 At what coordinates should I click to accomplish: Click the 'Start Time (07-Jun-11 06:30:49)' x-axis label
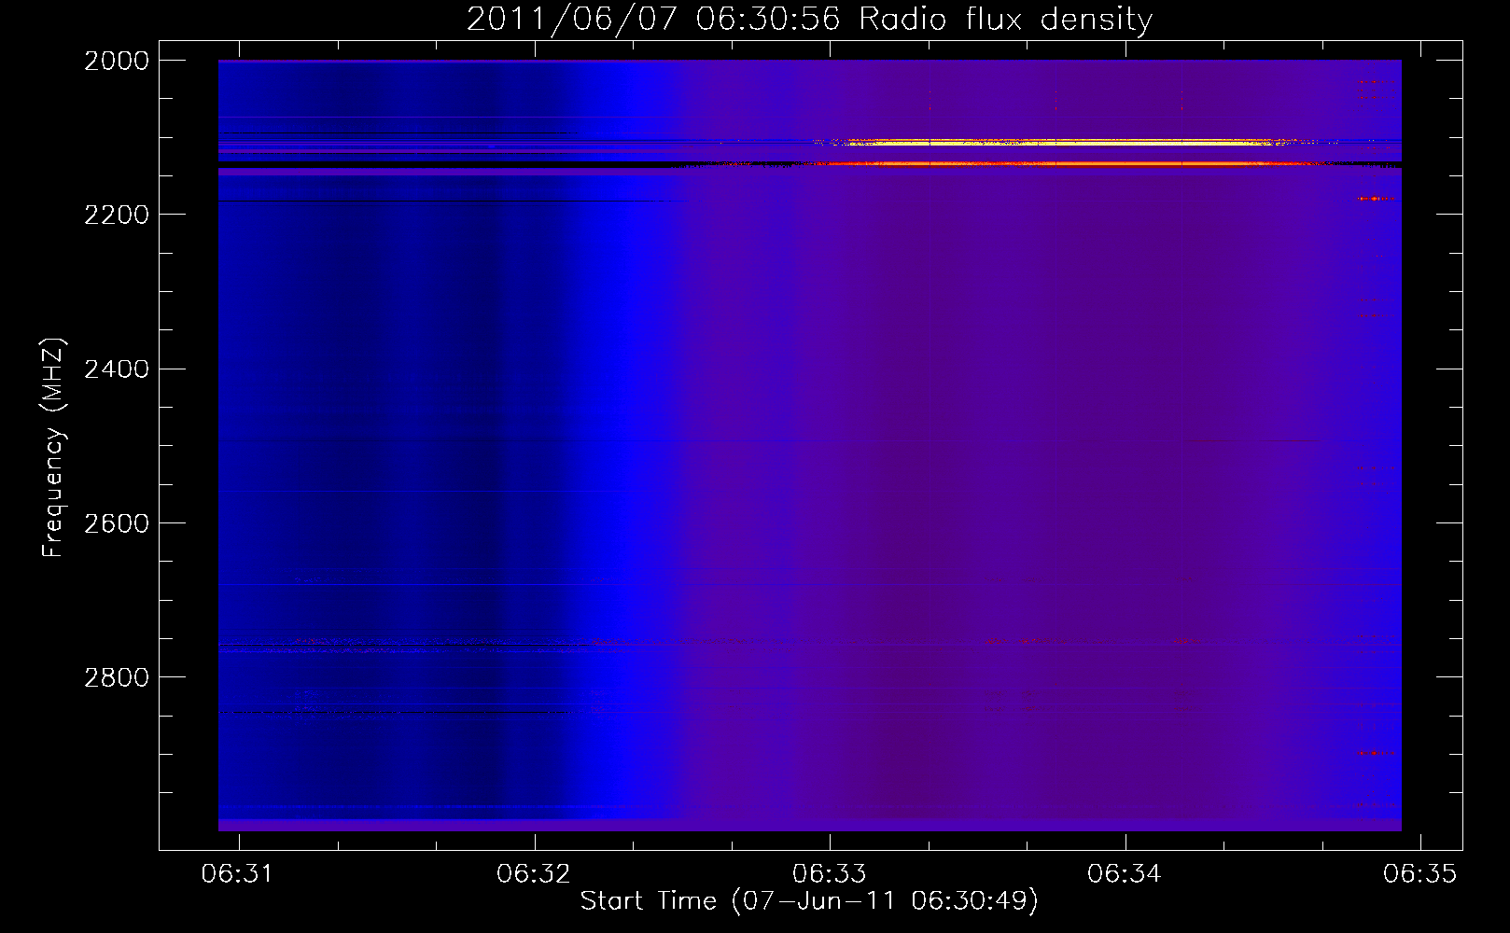pos(809,901)
